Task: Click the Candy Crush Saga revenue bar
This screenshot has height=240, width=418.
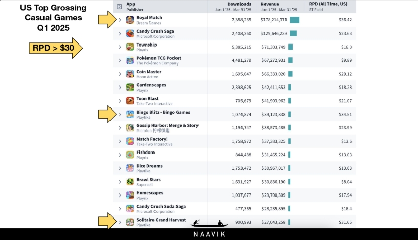Action: pos(293,34)
